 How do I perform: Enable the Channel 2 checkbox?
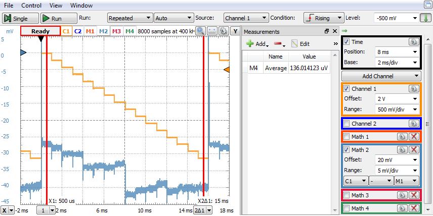click(347, 124)
